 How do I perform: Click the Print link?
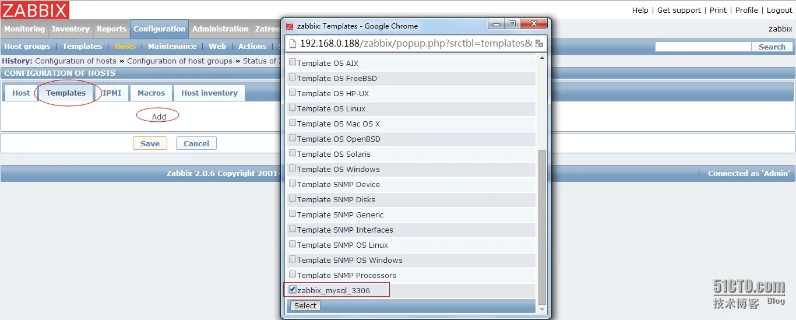pos(718,10)
